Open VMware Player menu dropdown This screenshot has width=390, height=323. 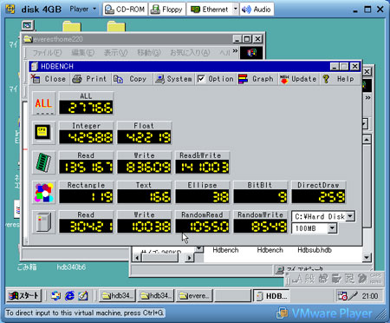pos(83,10)
